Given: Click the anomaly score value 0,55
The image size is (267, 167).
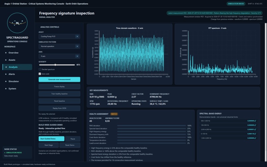Looking at the screenshot, I should 107,121.
